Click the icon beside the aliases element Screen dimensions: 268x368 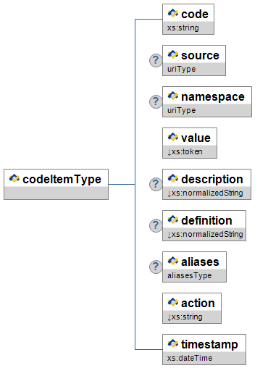[173, 261]
